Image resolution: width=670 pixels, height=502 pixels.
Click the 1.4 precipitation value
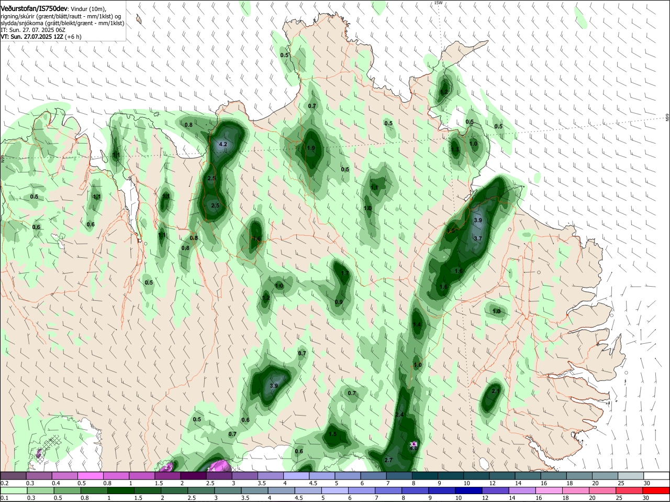tap(417, 325)
